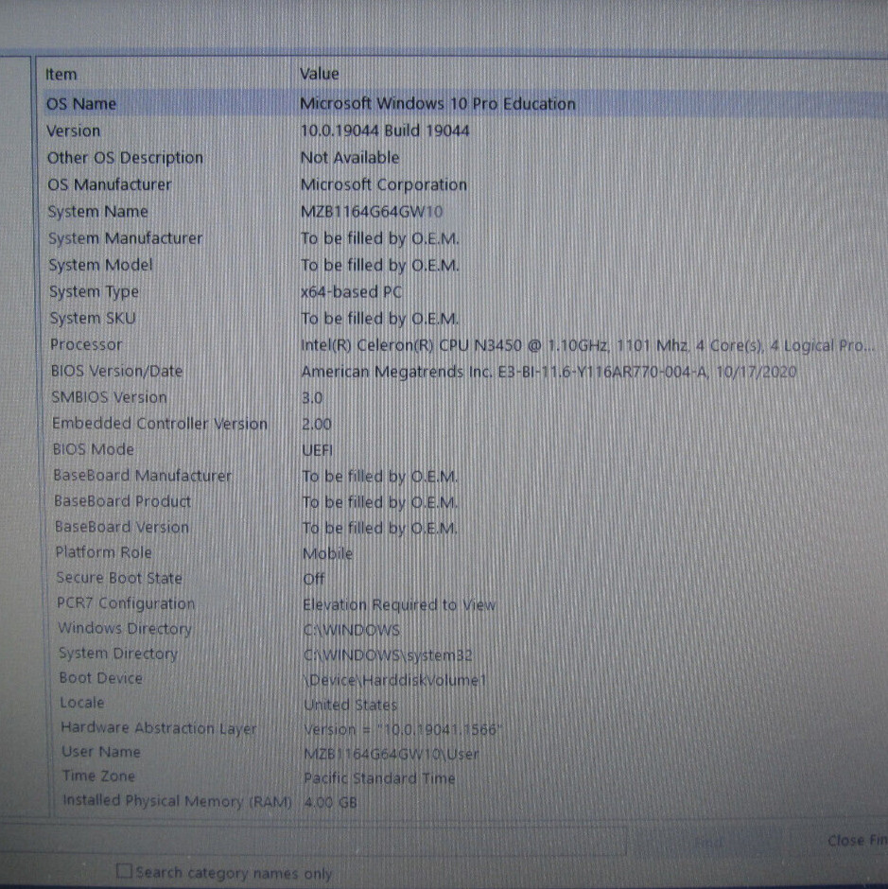888x889 pixels.
Task: Click the System SKU O.E.M. value
Action: [x=379, y=318]
